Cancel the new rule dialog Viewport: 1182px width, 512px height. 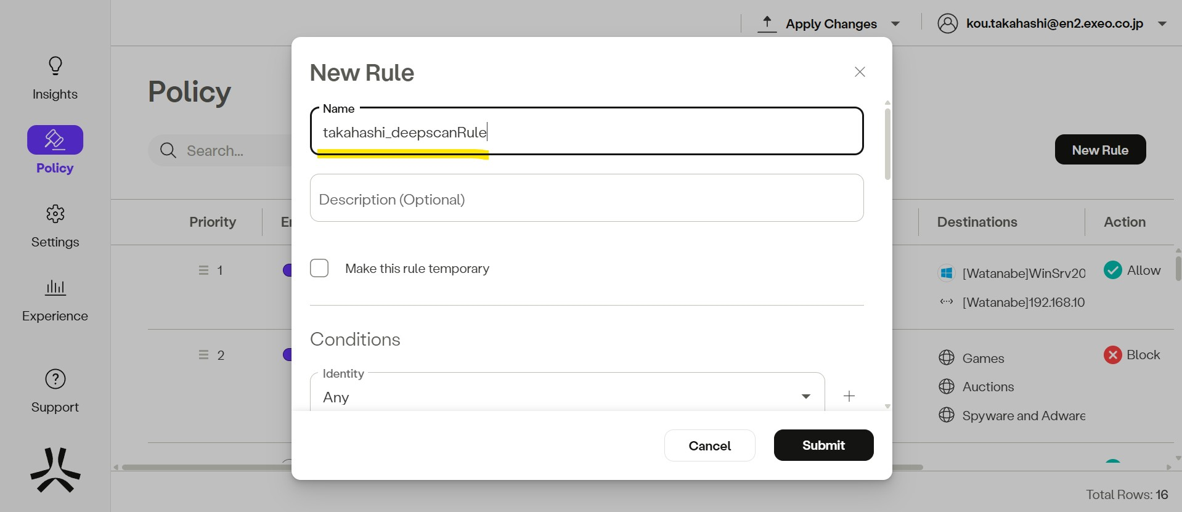tap(709, 445)
